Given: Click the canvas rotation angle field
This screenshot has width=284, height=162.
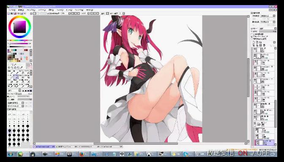Looking at the screenshot, I should pyautogui.click(x=84, y=13).
